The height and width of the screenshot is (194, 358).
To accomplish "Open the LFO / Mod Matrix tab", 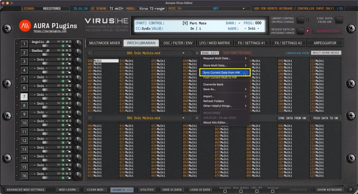I will coord(215,43).
